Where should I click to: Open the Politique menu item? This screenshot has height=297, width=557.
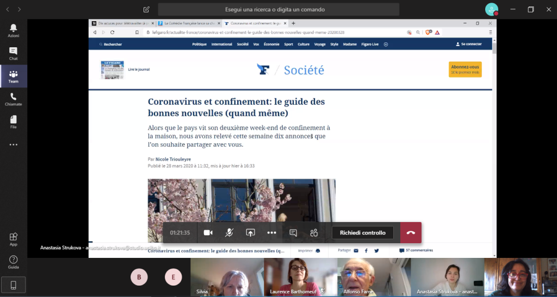(199, 45)
